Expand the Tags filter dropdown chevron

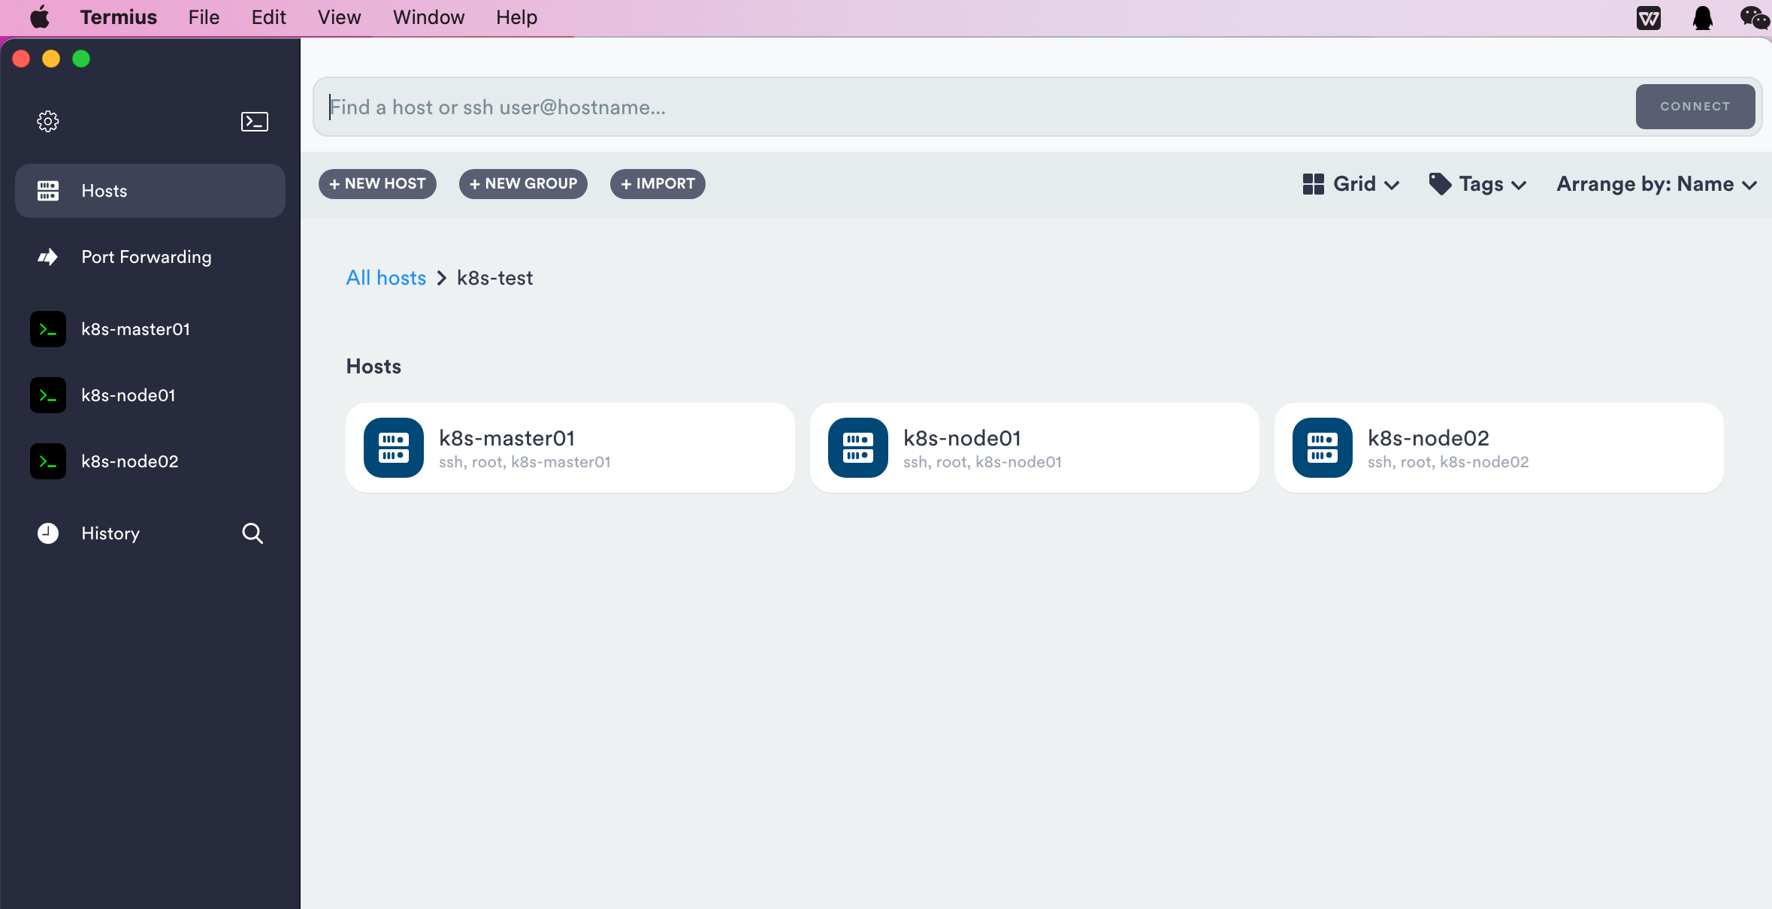click(x=1519, y=185)
